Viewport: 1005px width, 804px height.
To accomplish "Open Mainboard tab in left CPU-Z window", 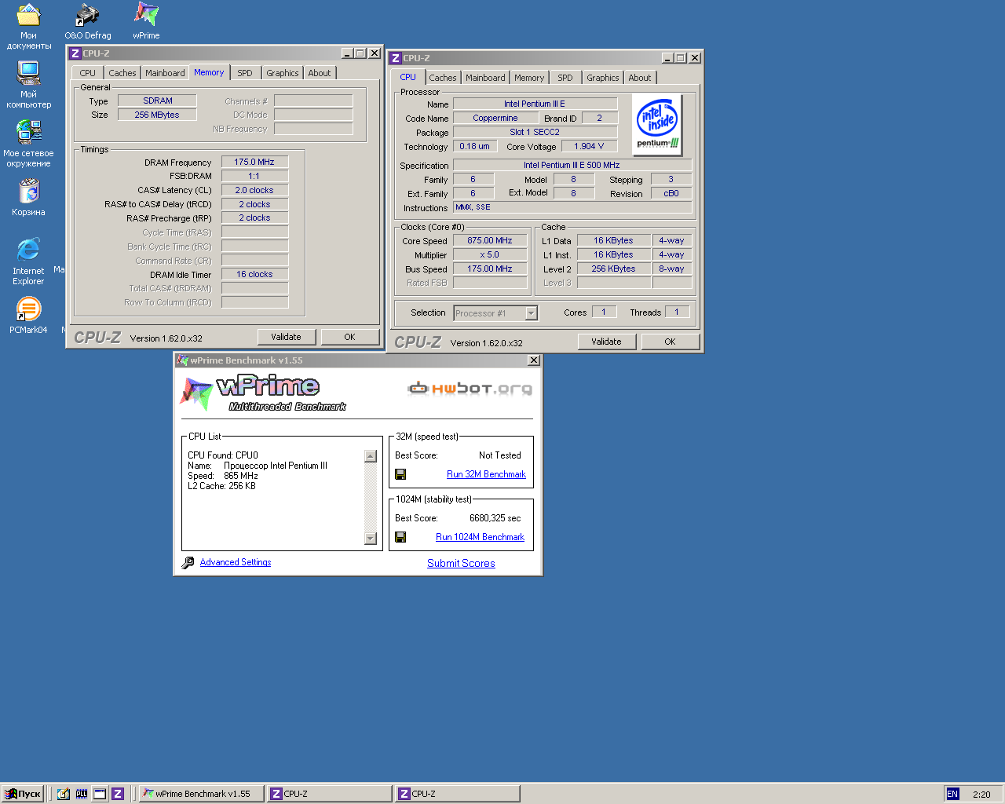I will 165,73.
